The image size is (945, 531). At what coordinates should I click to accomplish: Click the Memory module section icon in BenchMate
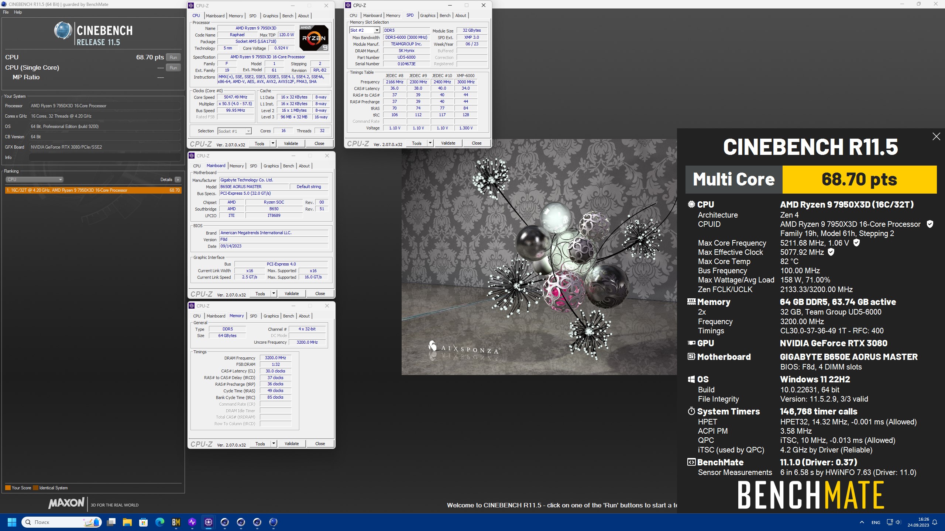tap(691, 302)
